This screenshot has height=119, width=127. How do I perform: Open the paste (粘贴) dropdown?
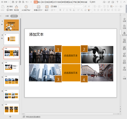(5, 10)
